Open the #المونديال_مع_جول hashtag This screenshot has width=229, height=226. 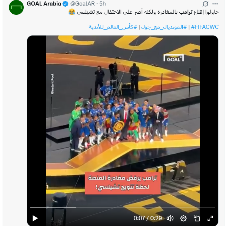(x=164, y=27)
